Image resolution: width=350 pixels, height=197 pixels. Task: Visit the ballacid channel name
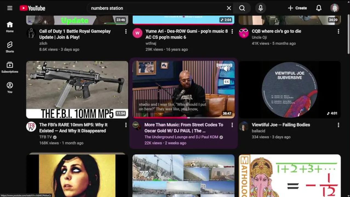point(258,131)
